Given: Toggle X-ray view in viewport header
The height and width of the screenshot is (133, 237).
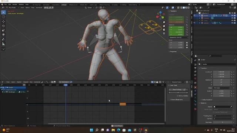Looking at the screenshot, I should tap(178, 7).
